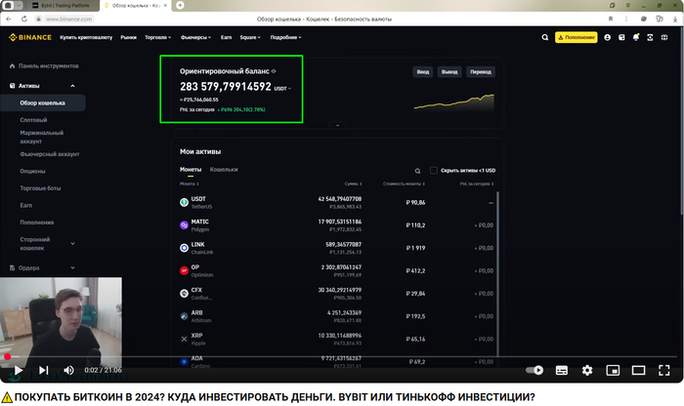The width and height of the screenshot is (684, 406).
Task: Sort by Сумма column header
Action: 354,183
